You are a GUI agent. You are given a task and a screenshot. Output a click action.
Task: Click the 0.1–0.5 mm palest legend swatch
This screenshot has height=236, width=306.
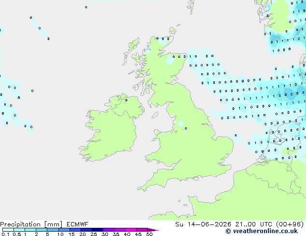pyautogui.click(x=8, y=230)
